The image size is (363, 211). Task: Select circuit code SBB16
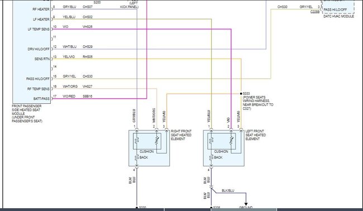point(88,96)
